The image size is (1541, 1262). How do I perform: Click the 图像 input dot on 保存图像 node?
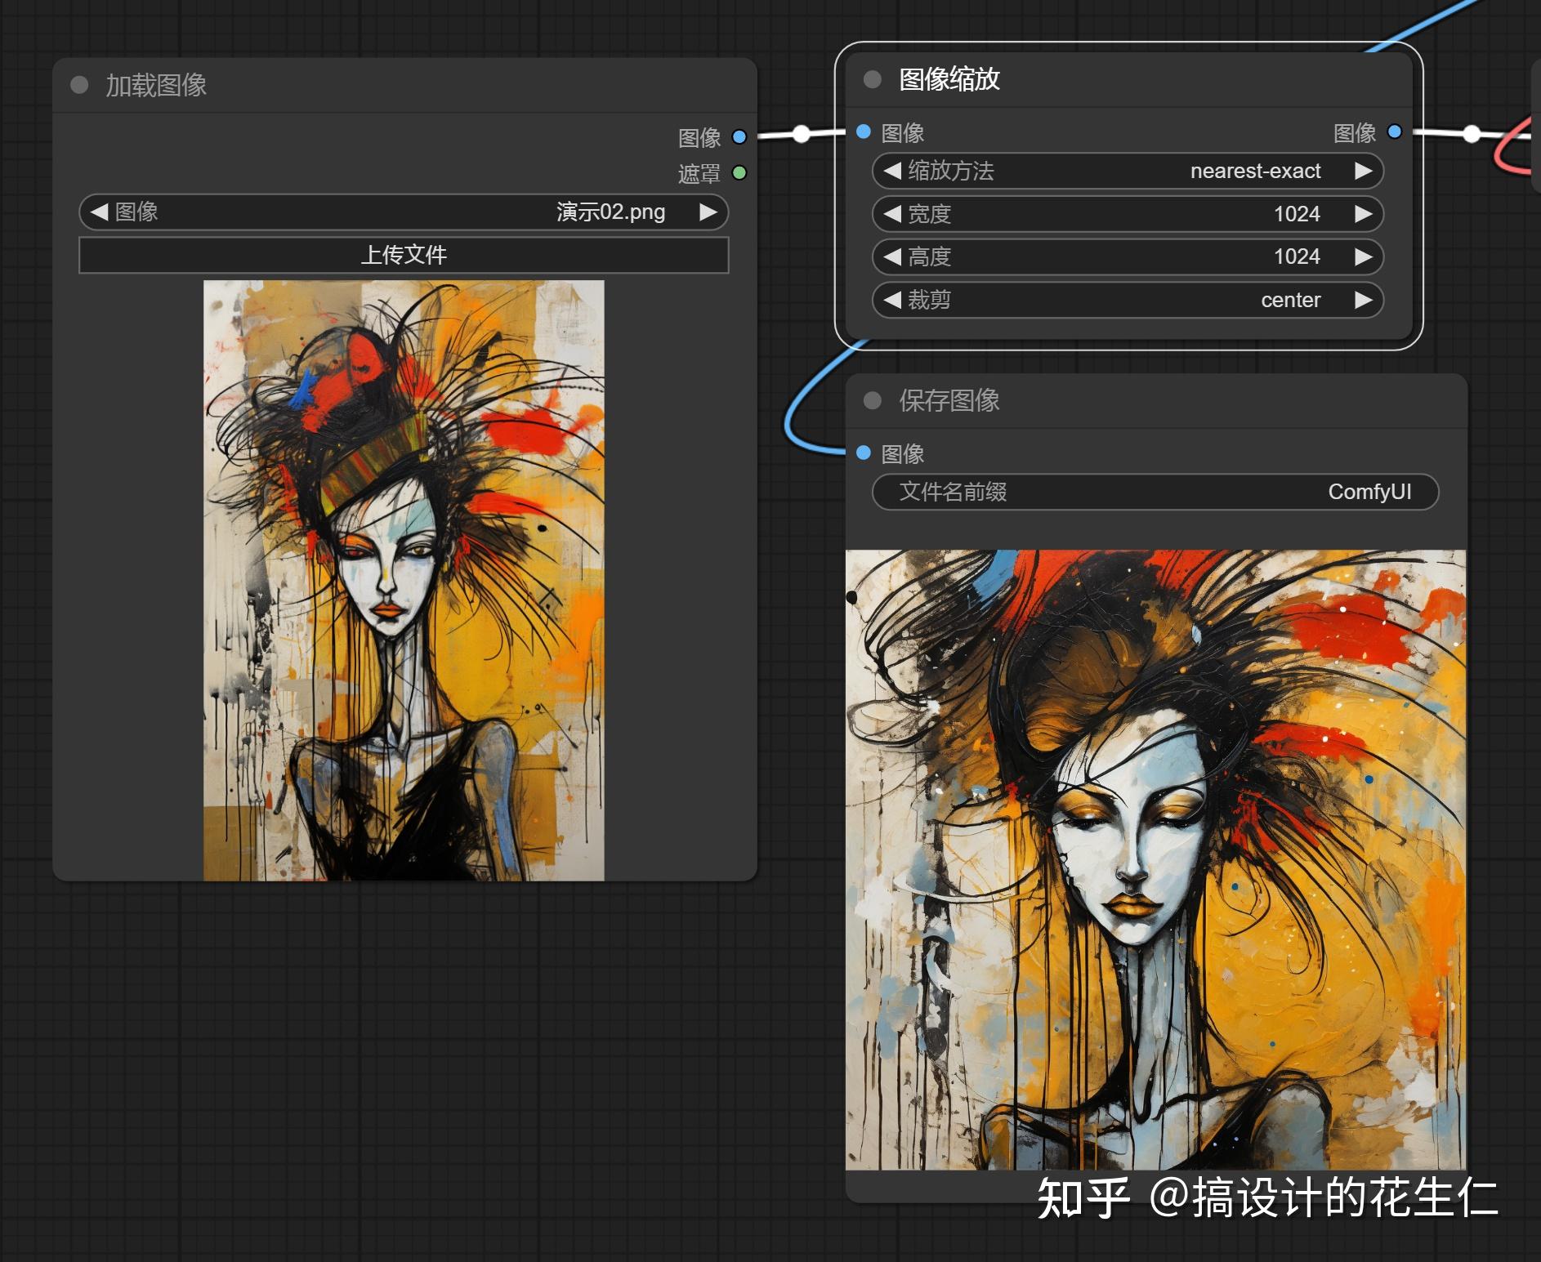[864, 453]
